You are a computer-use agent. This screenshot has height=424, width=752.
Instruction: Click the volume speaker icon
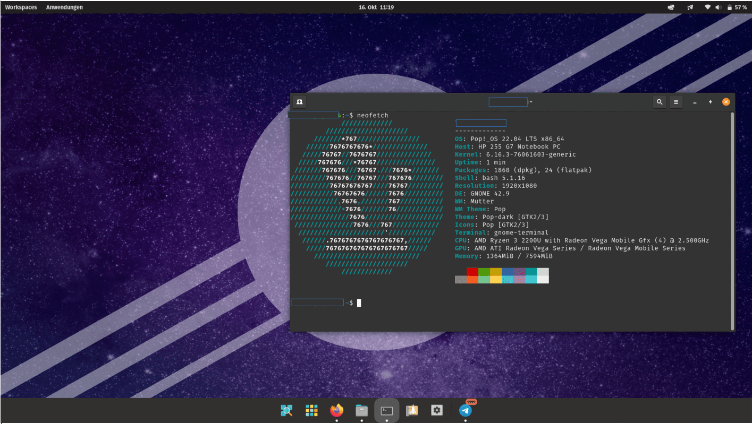click(x=719, y=7)
